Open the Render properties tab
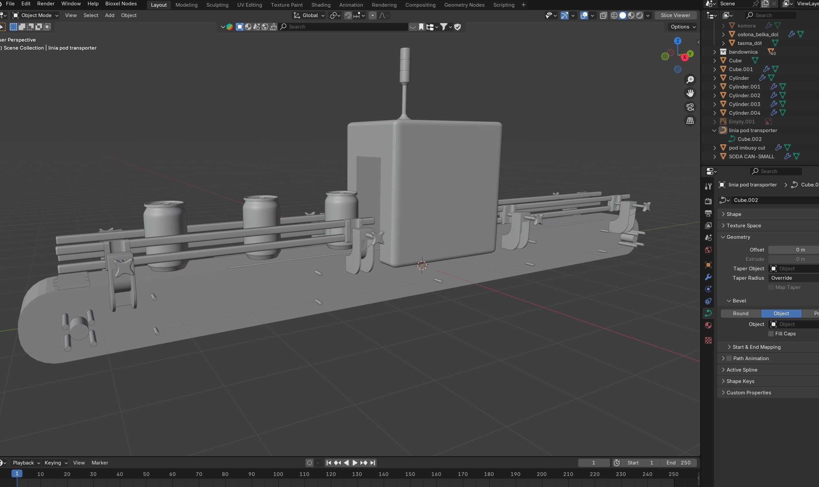Image resolution: width=819 pixels, height=487 pixels. pos(708,201)
